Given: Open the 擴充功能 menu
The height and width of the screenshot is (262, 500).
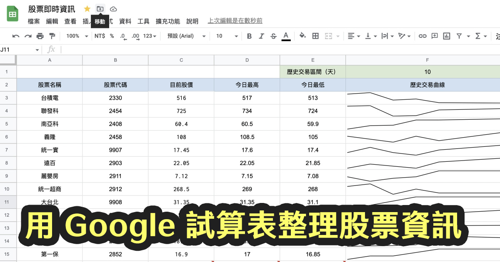Looking at the screenshot, I should point(168,21).
